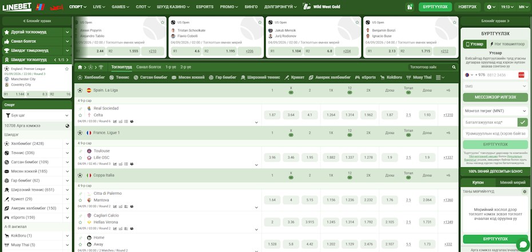
Task: Click the Wild West Gold promo icon
Action: [307, 7]
